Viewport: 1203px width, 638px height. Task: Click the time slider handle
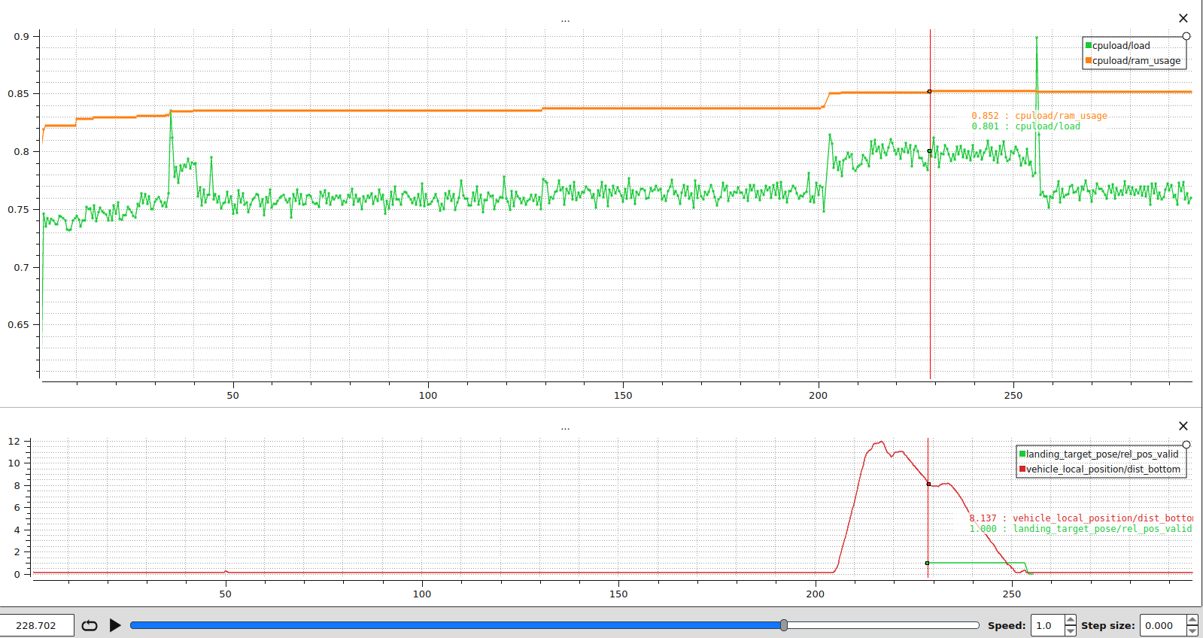point(784,625)
